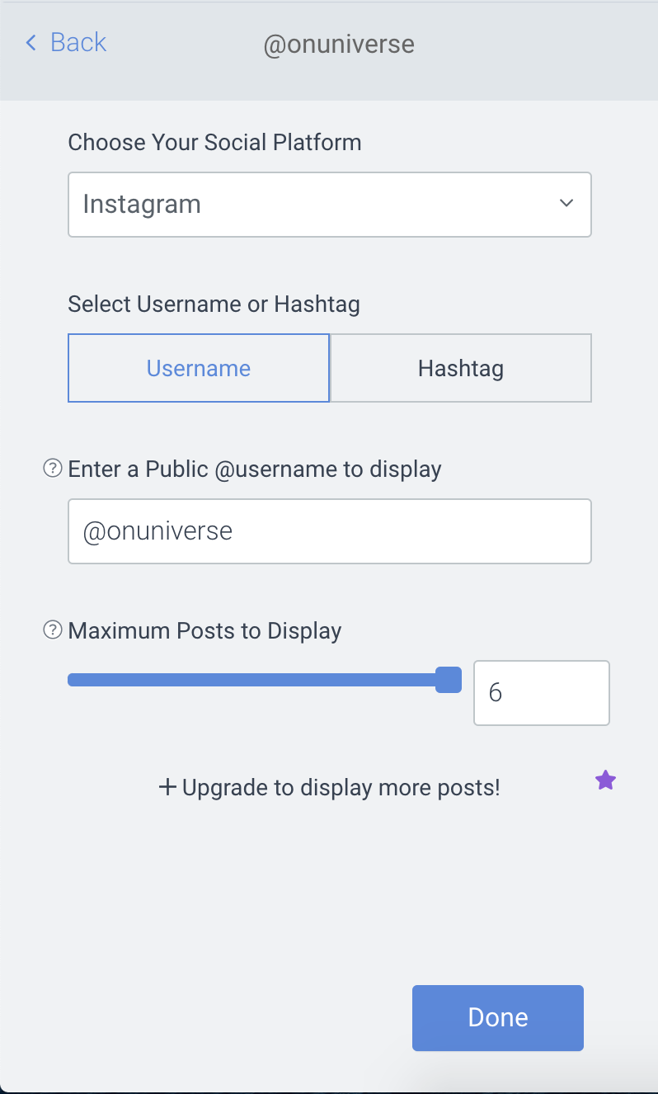
Task: Switch to the Hashtag option
Action: pyautogui.click(x=461, y=368)
